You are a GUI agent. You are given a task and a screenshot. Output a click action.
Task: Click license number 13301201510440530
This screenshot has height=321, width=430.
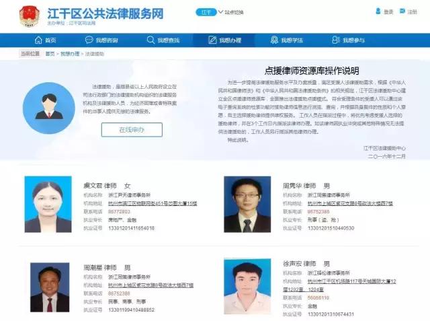click(x=331, y=228)
